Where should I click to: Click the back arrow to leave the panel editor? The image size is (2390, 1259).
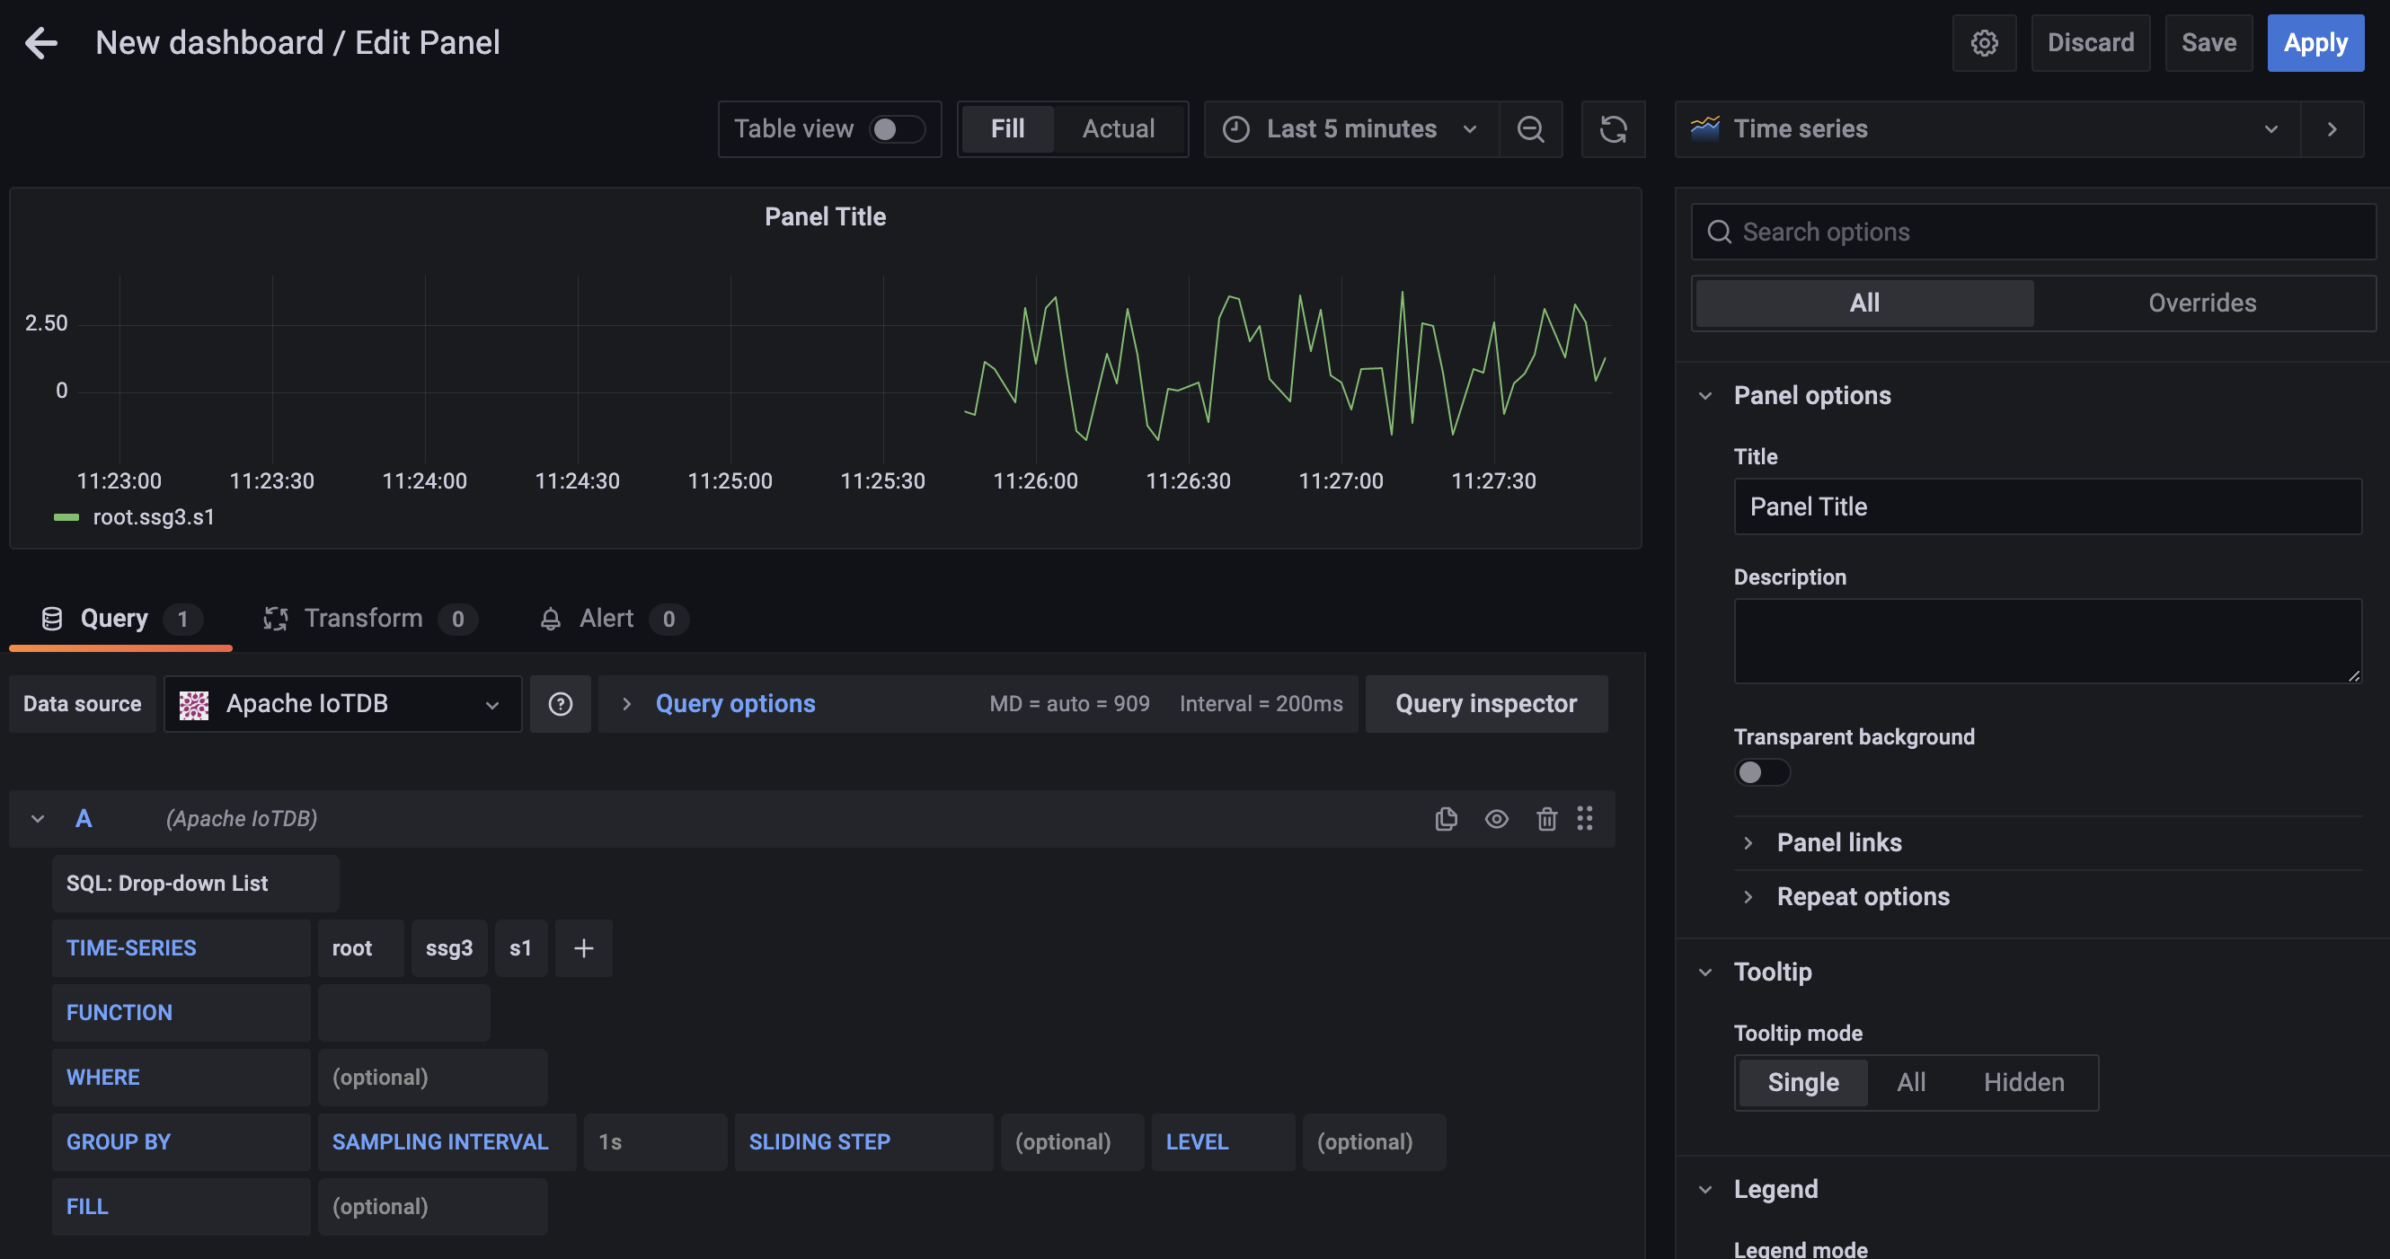40,42
